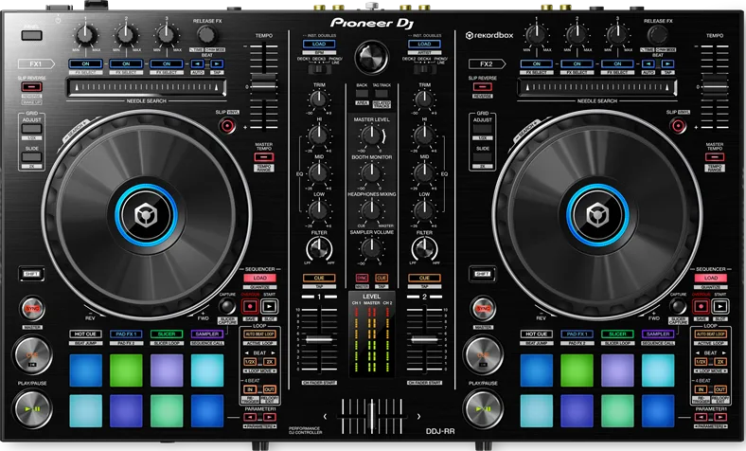
Task: Grab the channel 1 fader cap
Action: point(319,339)
